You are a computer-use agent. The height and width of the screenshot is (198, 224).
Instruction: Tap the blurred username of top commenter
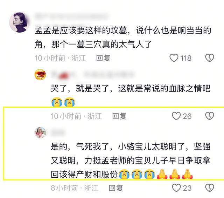[72, 16]
